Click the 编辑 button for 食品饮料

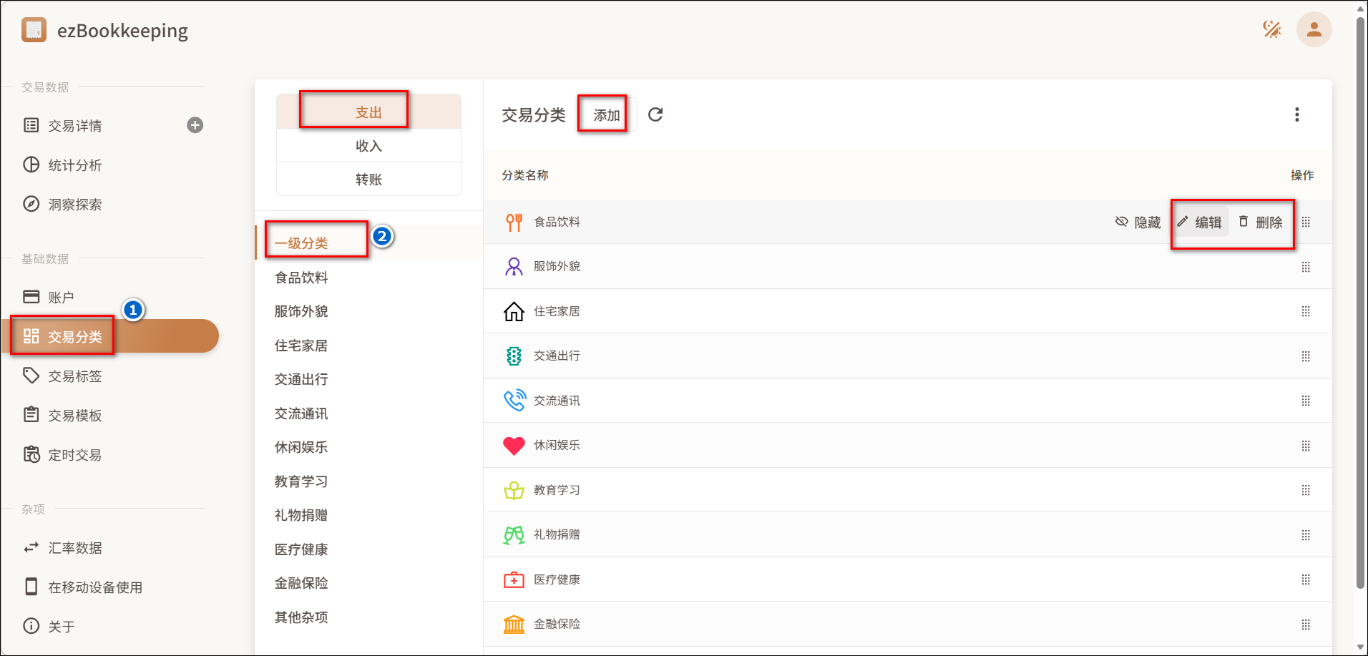(x=1200, y=222)
